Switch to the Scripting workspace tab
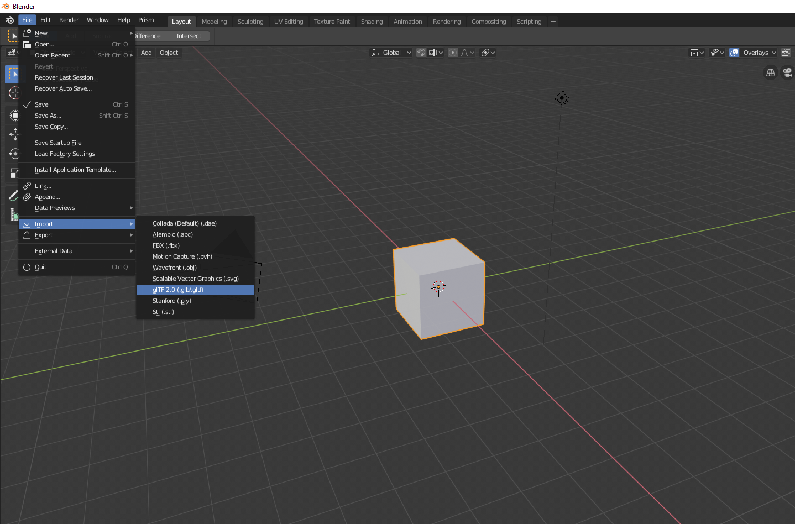 click(x=529, y=22)
